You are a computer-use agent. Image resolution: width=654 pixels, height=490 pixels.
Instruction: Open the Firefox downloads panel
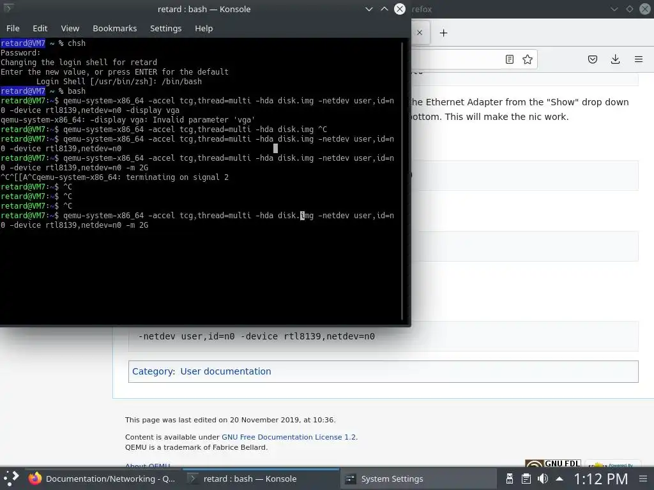(x=615, y=59)
